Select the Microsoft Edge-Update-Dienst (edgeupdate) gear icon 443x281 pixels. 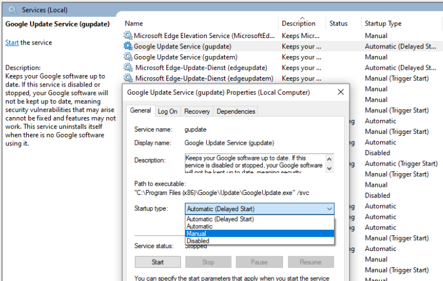(x=128, y=68)
